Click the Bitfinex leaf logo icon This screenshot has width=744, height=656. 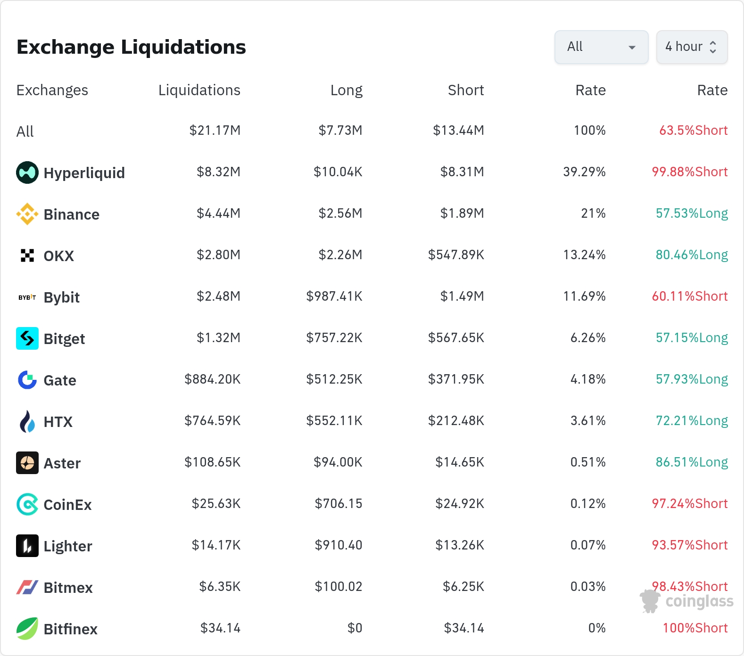click(27, 629)
